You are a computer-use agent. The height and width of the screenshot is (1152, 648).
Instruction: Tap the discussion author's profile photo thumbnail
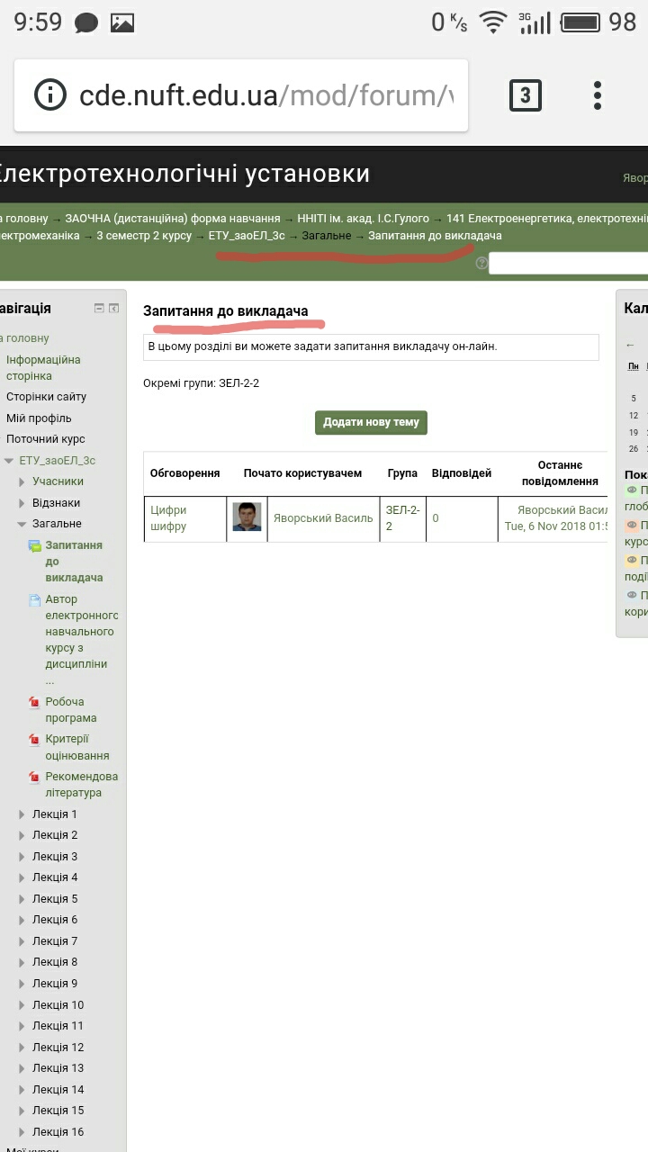[247, 517]
